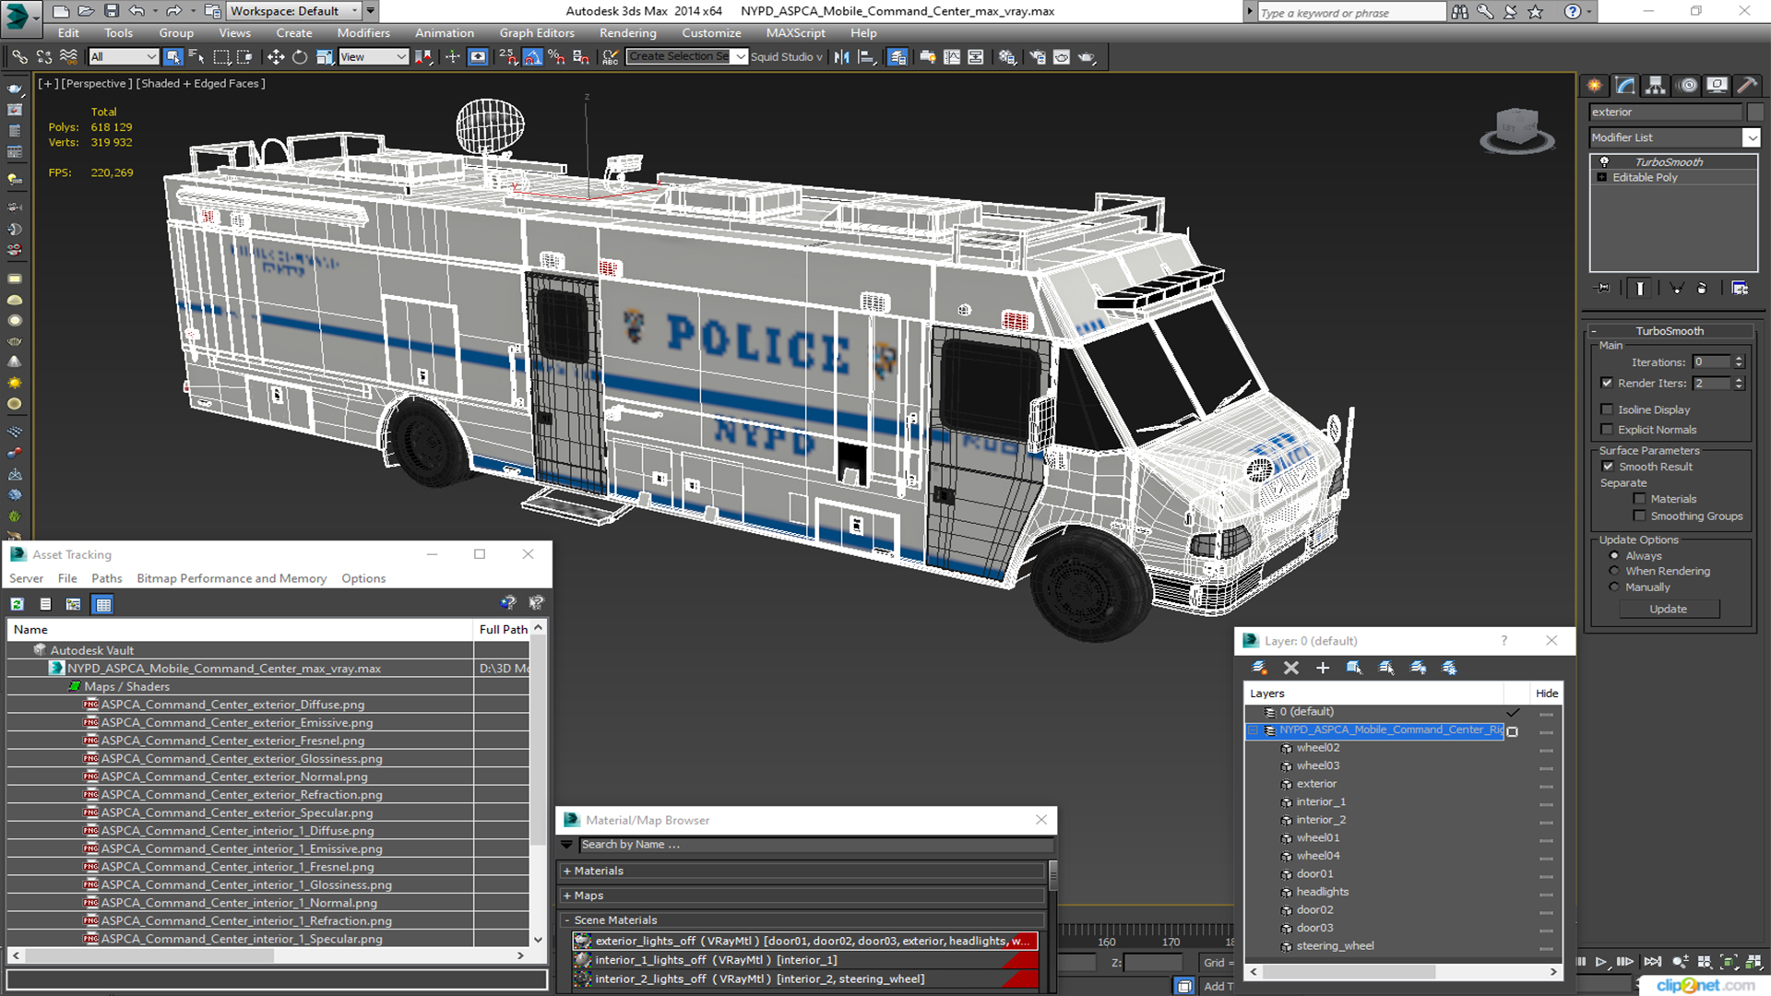Select the Always update radio option

tap(1614, 556)
